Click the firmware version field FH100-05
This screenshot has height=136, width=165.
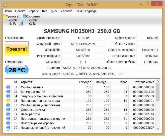coord(83,38)
